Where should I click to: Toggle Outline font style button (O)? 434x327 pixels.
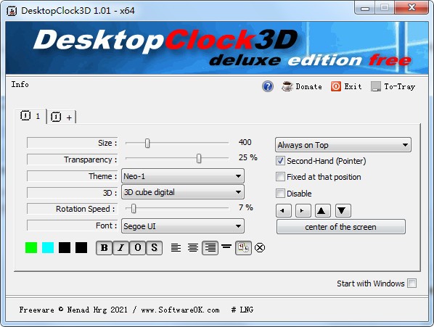point(138,248)
